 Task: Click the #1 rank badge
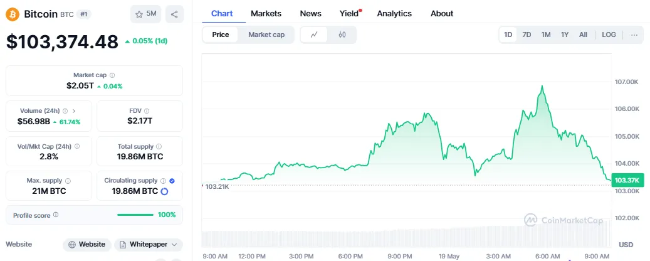pyautogui.click(x=84, y=14)
